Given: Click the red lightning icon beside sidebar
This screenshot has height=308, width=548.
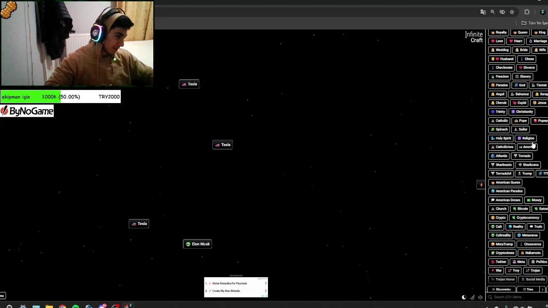Looking at the screenshot, I should pyautogui.click(x=481, y=185).
